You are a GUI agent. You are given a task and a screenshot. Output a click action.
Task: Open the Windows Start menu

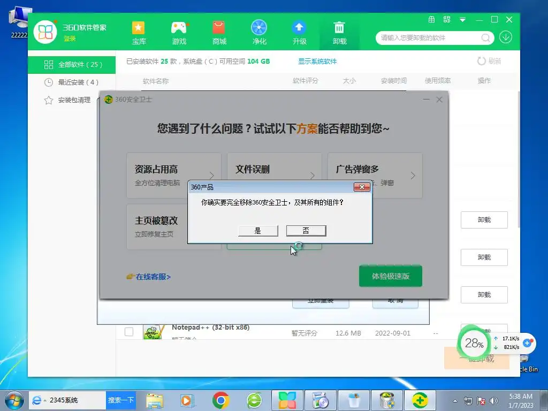[14, 400]
